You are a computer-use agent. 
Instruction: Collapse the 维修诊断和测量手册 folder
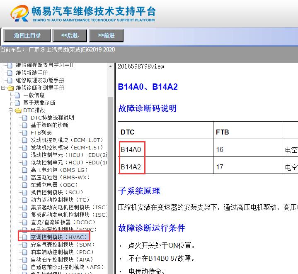click(x=3, y=88)
